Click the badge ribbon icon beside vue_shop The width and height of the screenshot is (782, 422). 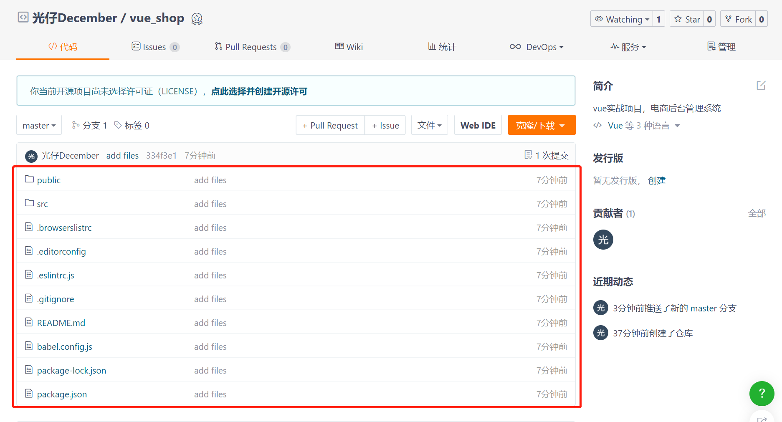point(197,19)
